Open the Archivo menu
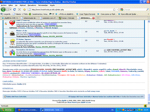This screenshot has width=150, height=112. coord(4,5)
